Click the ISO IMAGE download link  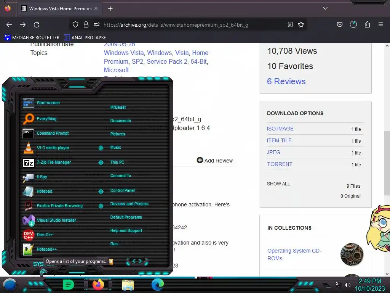[280, 129]
